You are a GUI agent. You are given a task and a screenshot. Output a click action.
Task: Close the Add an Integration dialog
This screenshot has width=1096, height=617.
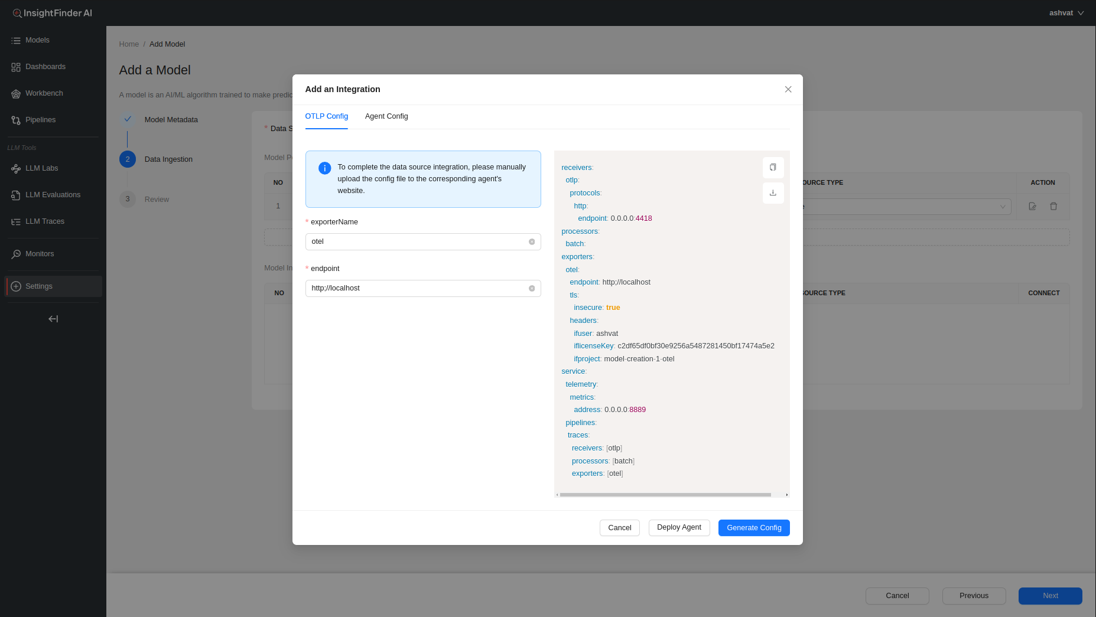click(x=788, y=89)
